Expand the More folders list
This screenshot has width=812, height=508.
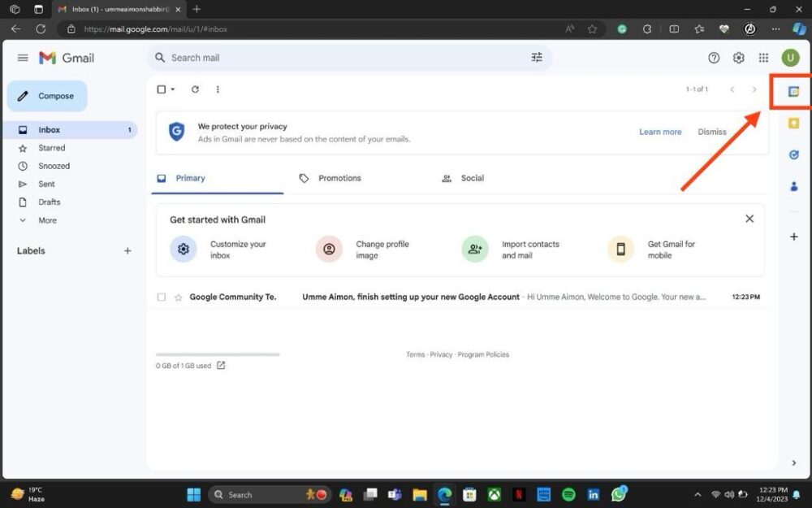tap(39, 220)
